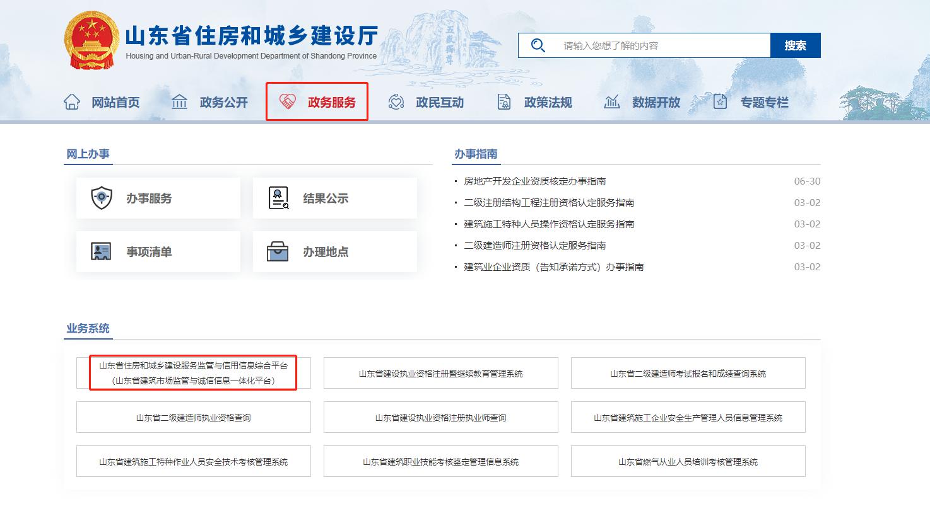
Task: Click the document icon beside 政策法规
Action: (504, 102)
